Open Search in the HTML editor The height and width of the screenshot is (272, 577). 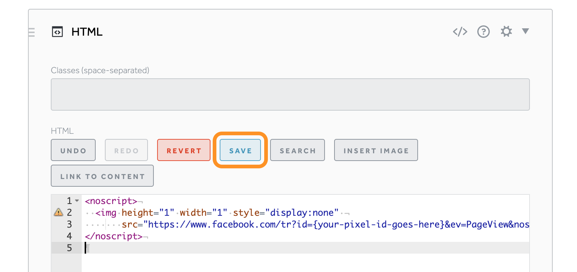[x=297, y=150]
